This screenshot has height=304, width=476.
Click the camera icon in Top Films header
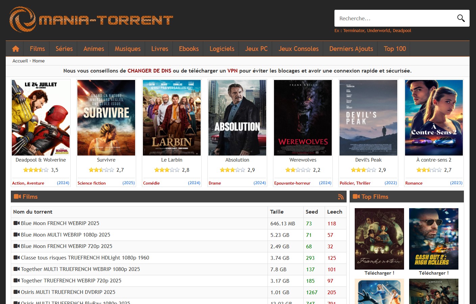coord(356,197)
